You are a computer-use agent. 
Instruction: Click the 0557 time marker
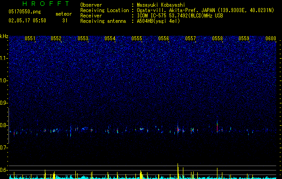point(191,38)
